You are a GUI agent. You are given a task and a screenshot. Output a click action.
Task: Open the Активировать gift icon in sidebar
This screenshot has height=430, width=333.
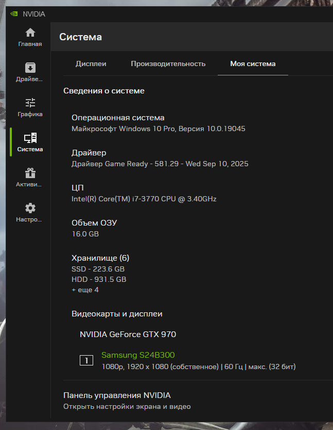[30, 173]
